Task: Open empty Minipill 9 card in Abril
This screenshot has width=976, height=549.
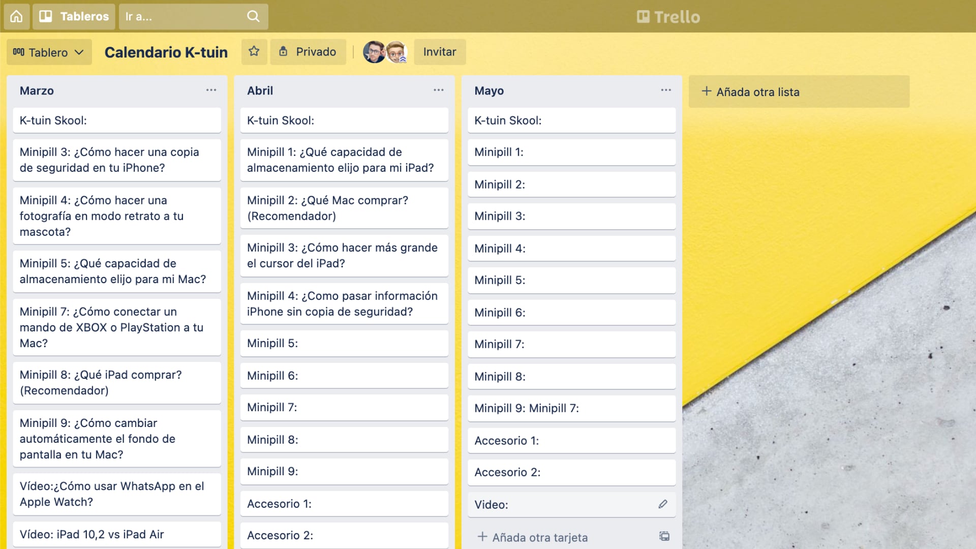Action: (x=344, y=471)
